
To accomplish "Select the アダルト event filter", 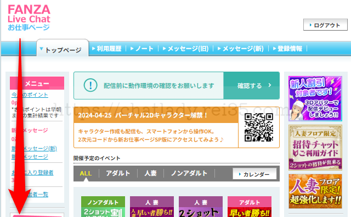I will coord(118,173).
